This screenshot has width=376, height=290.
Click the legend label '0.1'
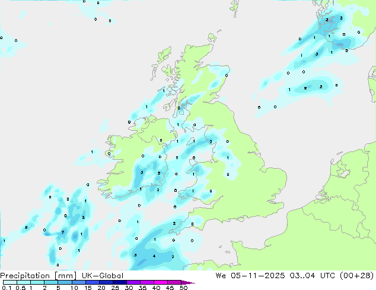click(x=7, y=288)
